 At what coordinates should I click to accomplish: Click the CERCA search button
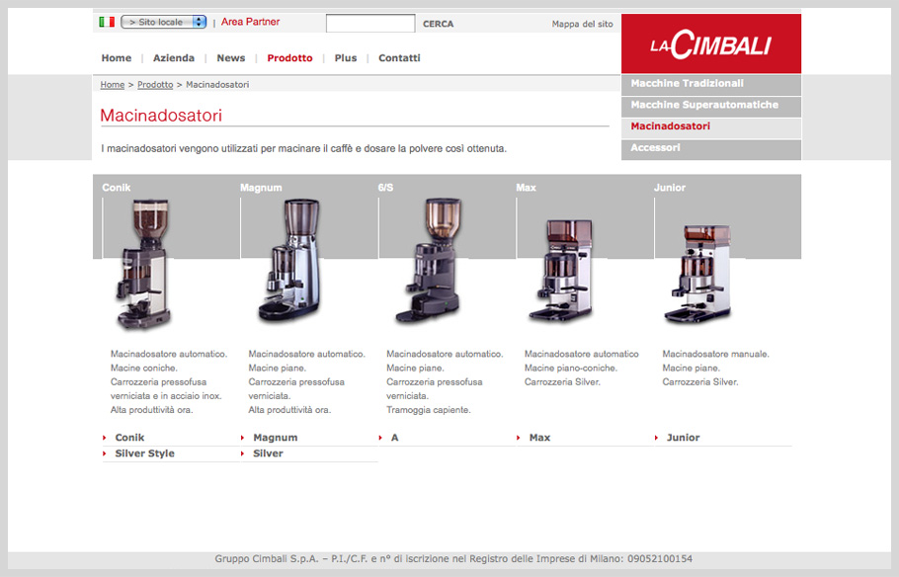[x=438, y=24]
